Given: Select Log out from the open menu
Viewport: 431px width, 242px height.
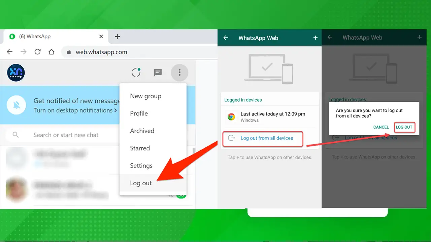Looking at the screenshot, I should click(x=140, y=183).
